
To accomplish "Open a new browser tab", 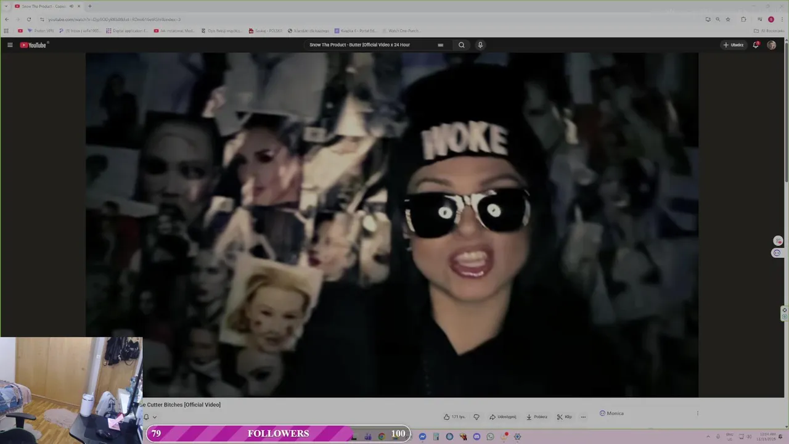I will click(x=89, y=6).
